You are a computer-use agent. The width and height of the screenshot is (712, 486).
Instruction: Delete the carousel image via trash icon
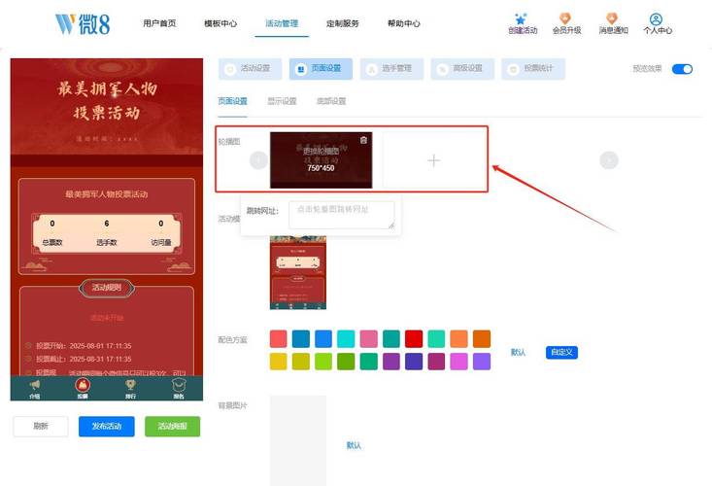[x=363, y=140]
